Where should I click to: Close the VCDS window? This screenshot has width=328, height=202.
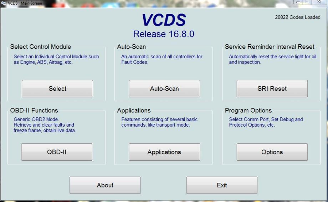[319, 2]
